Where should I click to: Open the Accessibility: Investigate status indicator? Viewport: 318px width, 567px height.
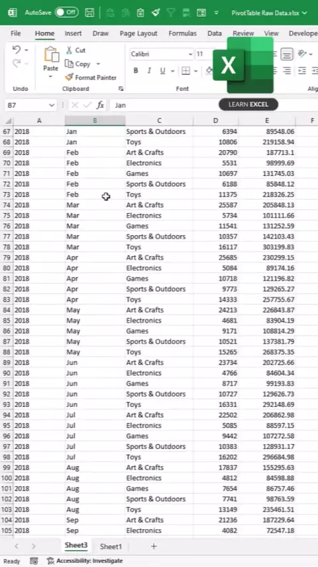pyautogui.click(x=85, y=561)
